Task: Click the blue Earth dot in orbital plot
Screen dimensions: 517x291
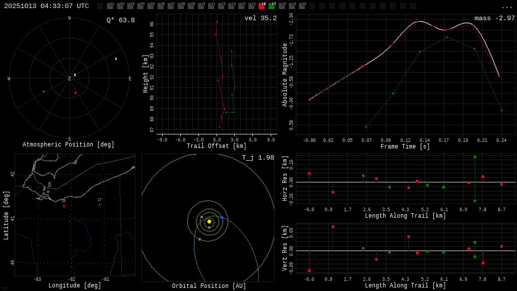Action: (x=222, y=218)
